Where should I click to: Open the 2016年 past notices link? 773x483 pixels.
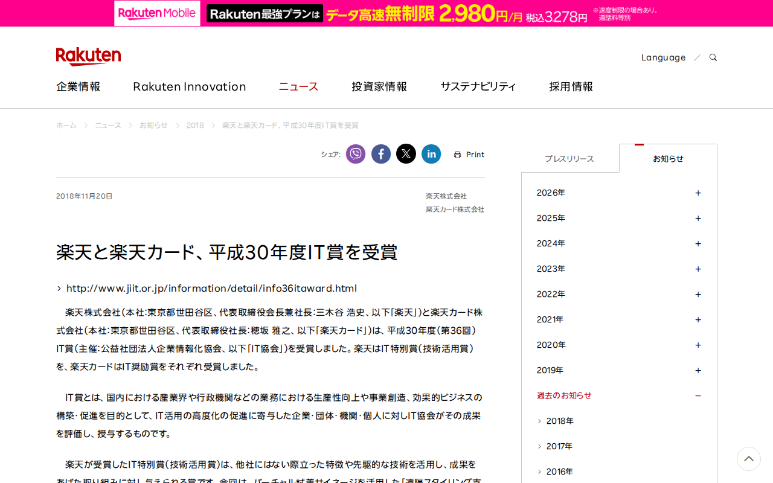coord(560,472)
